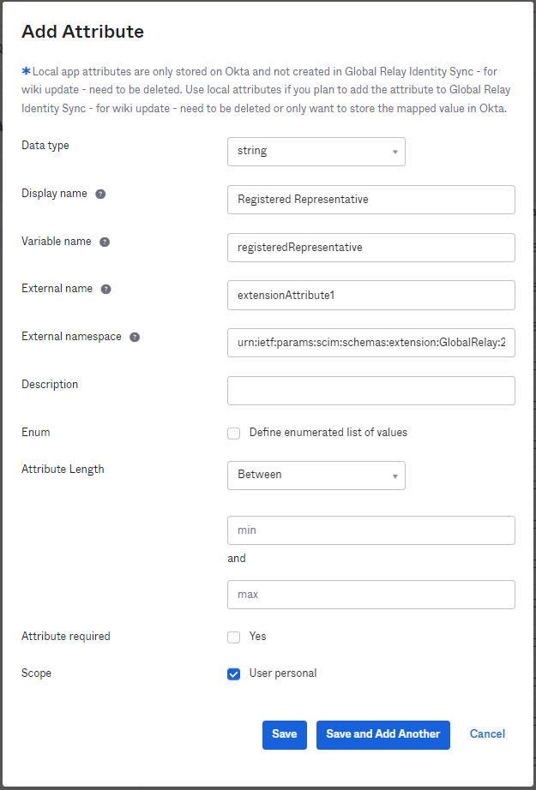This screenshot has width=536, height=790.
Task: Click the Save button
Action: coord(284,734)
